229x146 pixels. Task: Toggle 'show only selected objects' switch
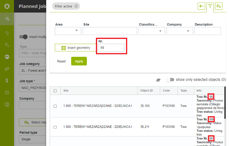click(170, 80)
